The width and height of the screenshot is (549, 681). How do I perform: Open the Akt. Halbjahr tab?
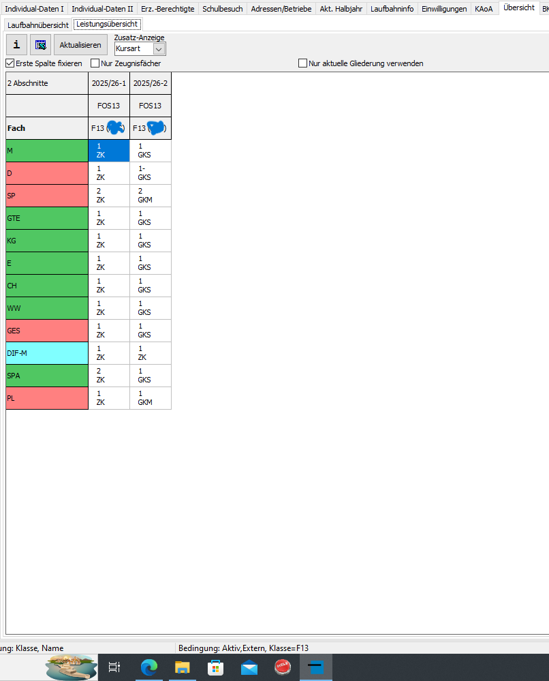(341, 9)
